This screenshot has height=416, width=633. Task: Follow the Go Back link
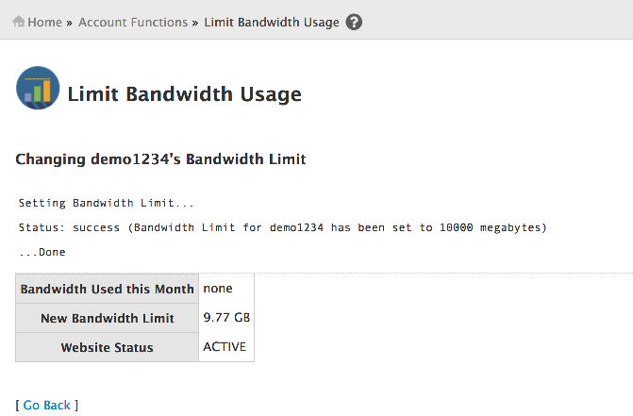point(47,405)
